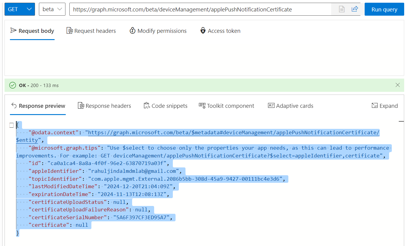Image resolution: width=409 pixels, height=246 pixels.
Task: Open the GET HTTP method dropdown
Action: coord(20,9)
